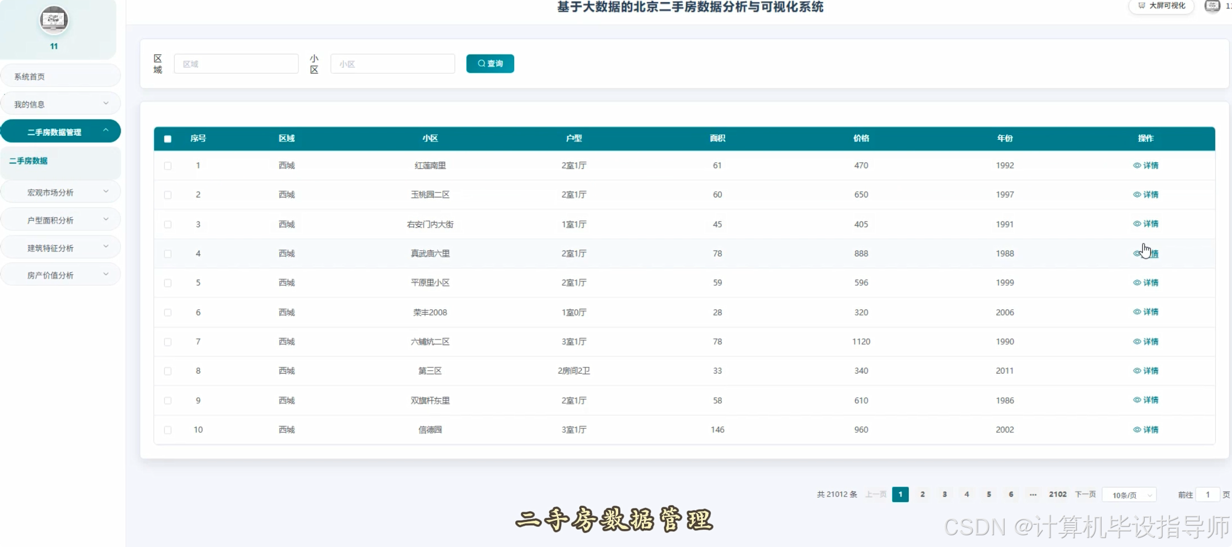Viewport: 1232px width, 547px height.
Task: Click inside the 小区 search input field
Action: coord(392,63)
